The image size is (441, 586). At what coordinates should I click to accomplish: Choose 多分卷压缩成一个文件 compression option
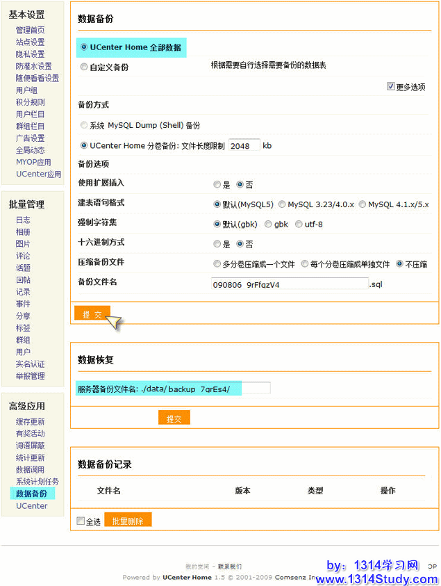(217, 264)
